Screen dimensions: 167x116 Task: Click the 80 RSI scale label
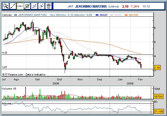click(x=155, y=102)
